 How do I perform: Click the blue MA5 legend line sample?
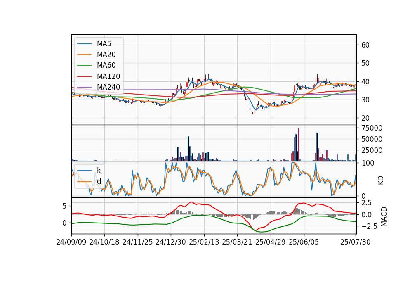(84, 44)
